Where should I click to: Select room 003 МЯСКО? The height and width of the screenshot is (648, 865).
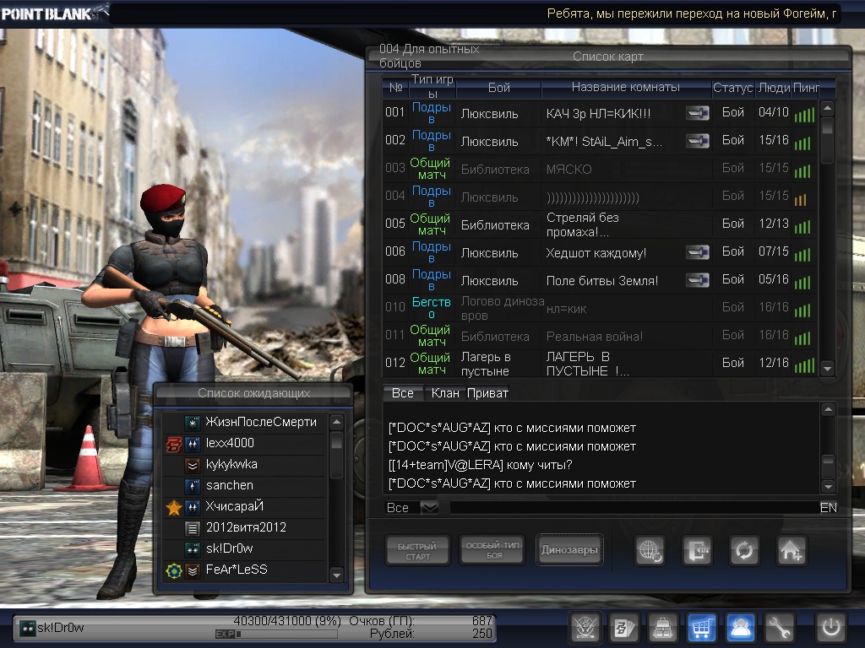600,169
